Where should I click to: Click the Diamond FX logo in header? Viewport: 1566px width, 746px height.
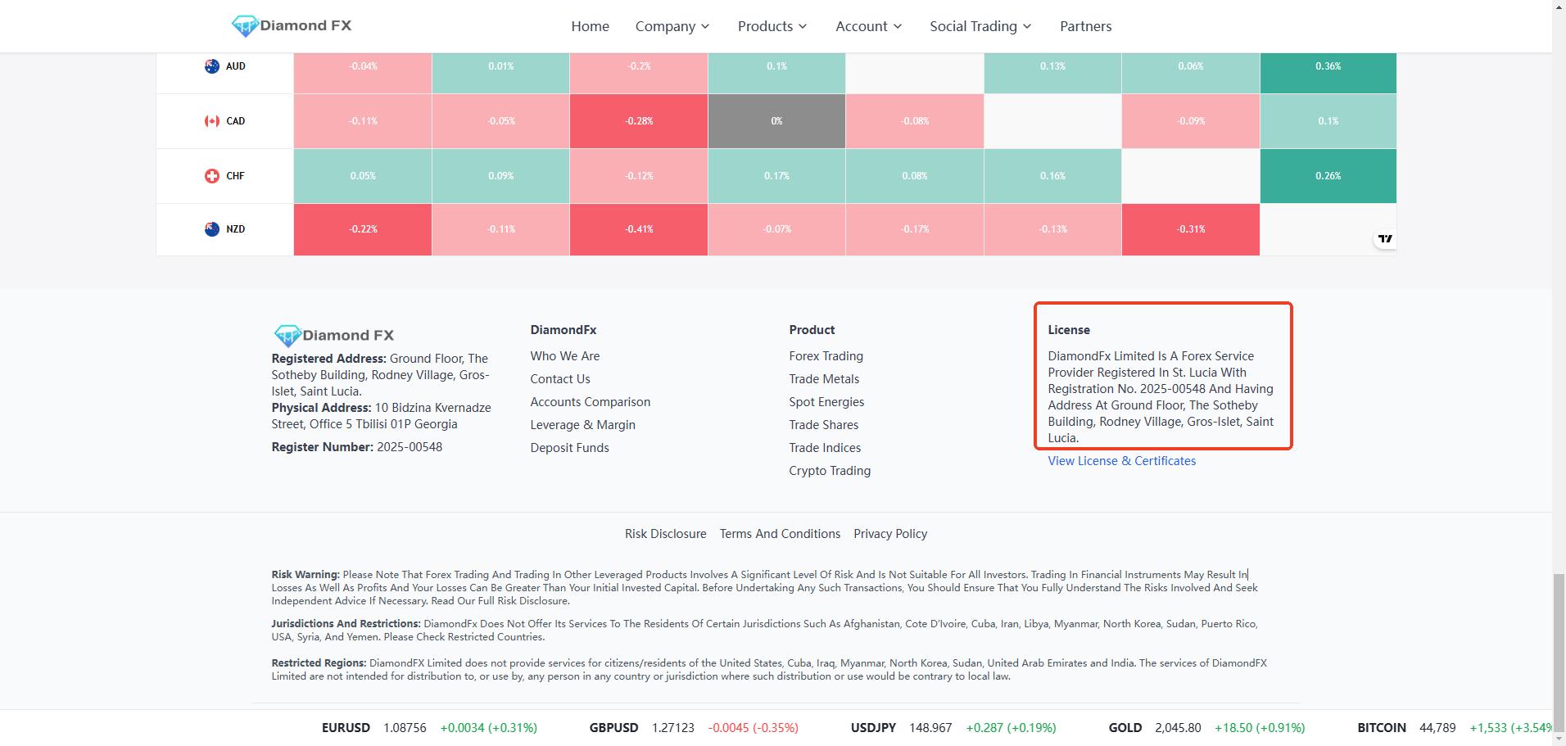[x=292, y=26]
